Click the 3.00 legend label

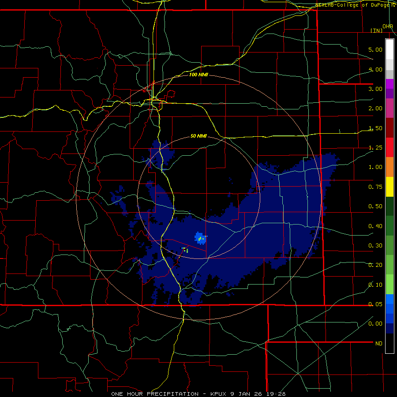[x=375, y=89]
